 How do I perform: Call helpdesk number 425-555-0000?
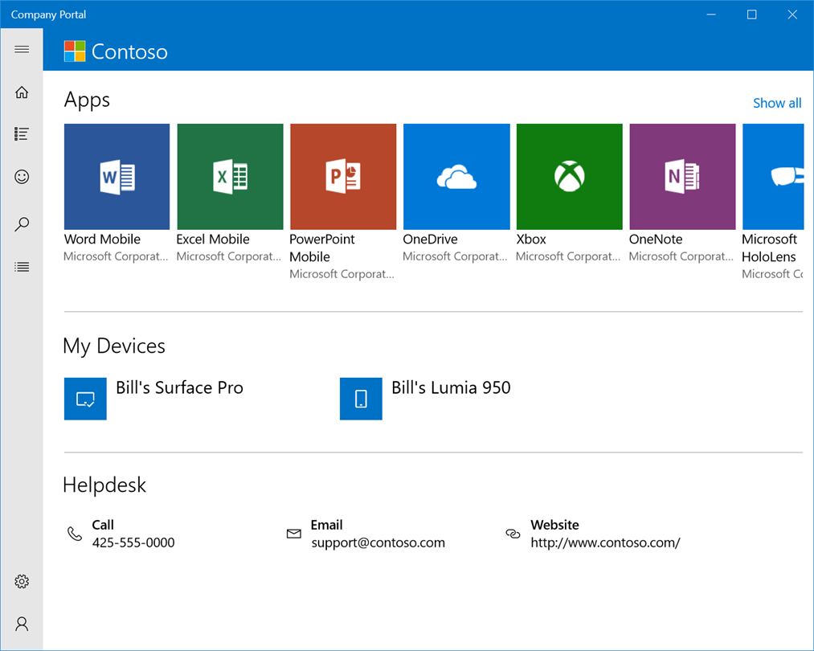[133, 542]
